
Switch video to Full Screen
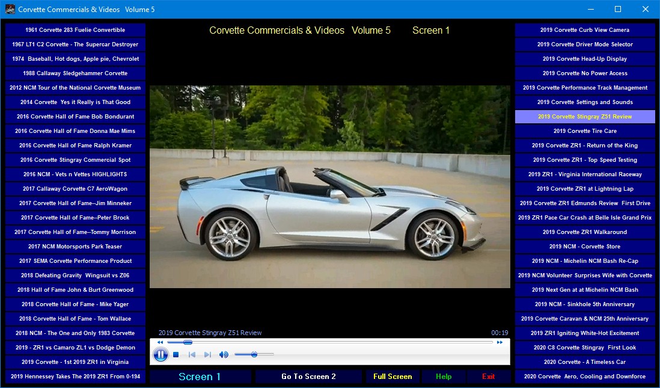(393, 377)
